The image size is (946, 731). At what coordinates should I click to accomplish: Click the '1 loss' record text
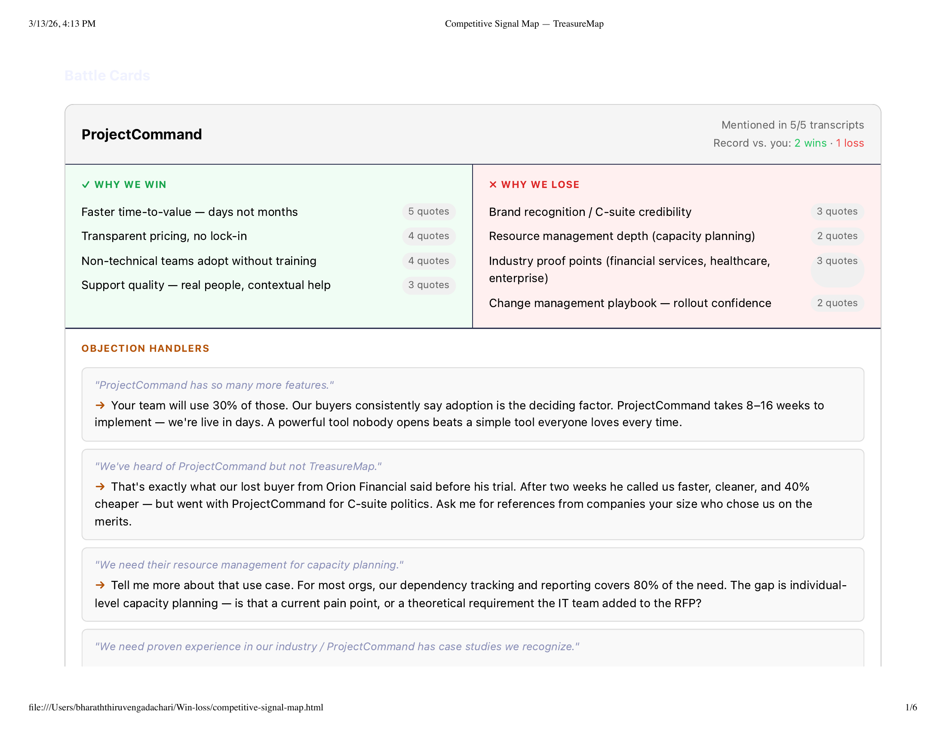(x=849, y=143)
